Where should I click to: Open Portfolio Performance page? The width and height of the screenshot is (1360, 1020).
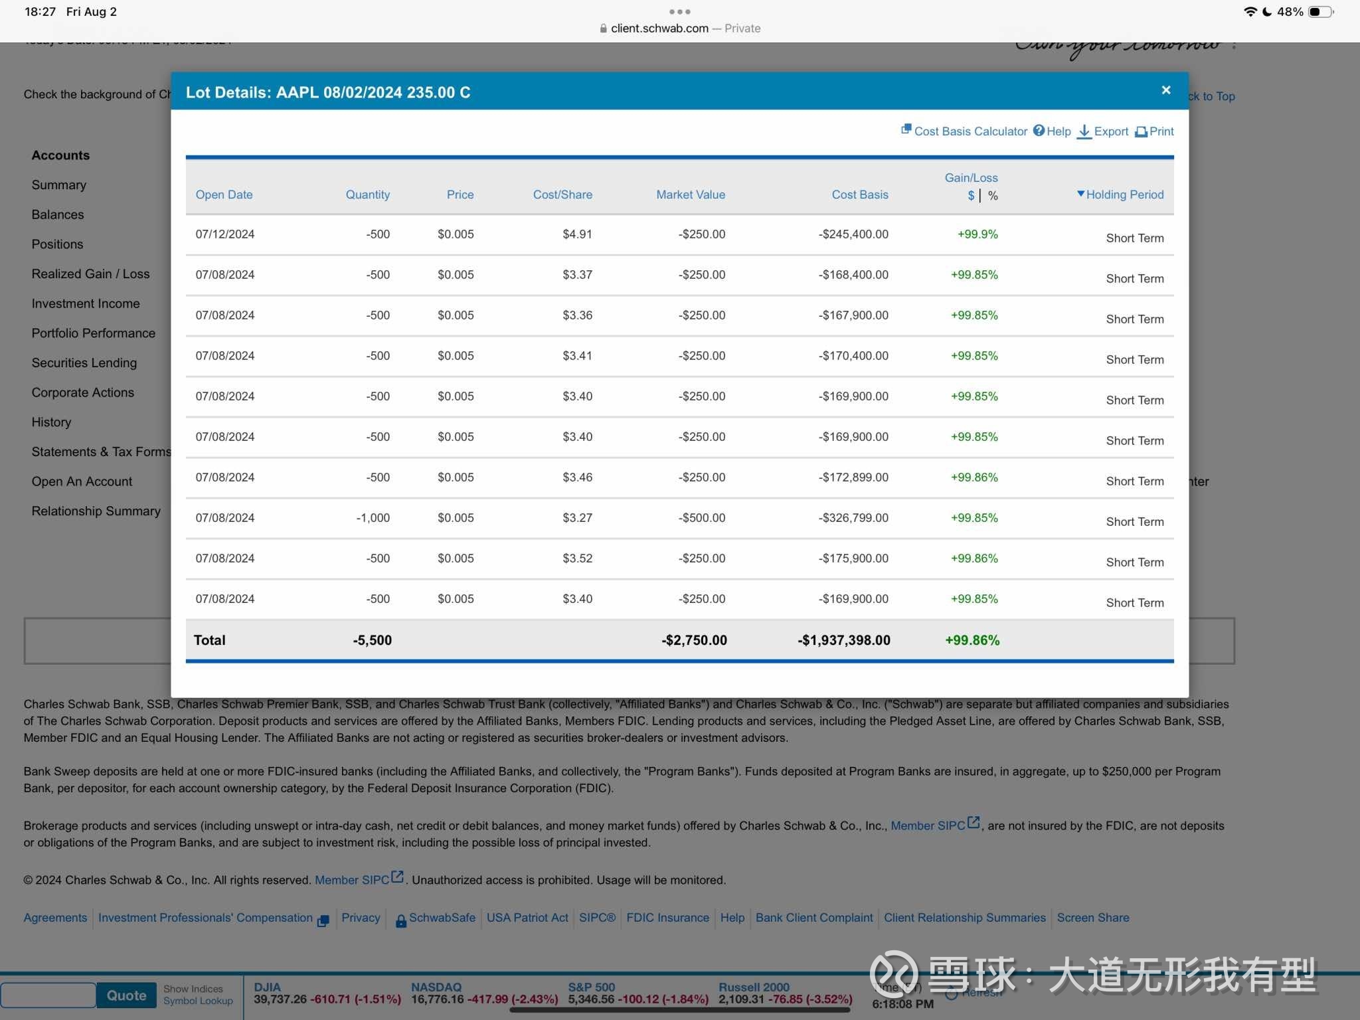point(94,333)
